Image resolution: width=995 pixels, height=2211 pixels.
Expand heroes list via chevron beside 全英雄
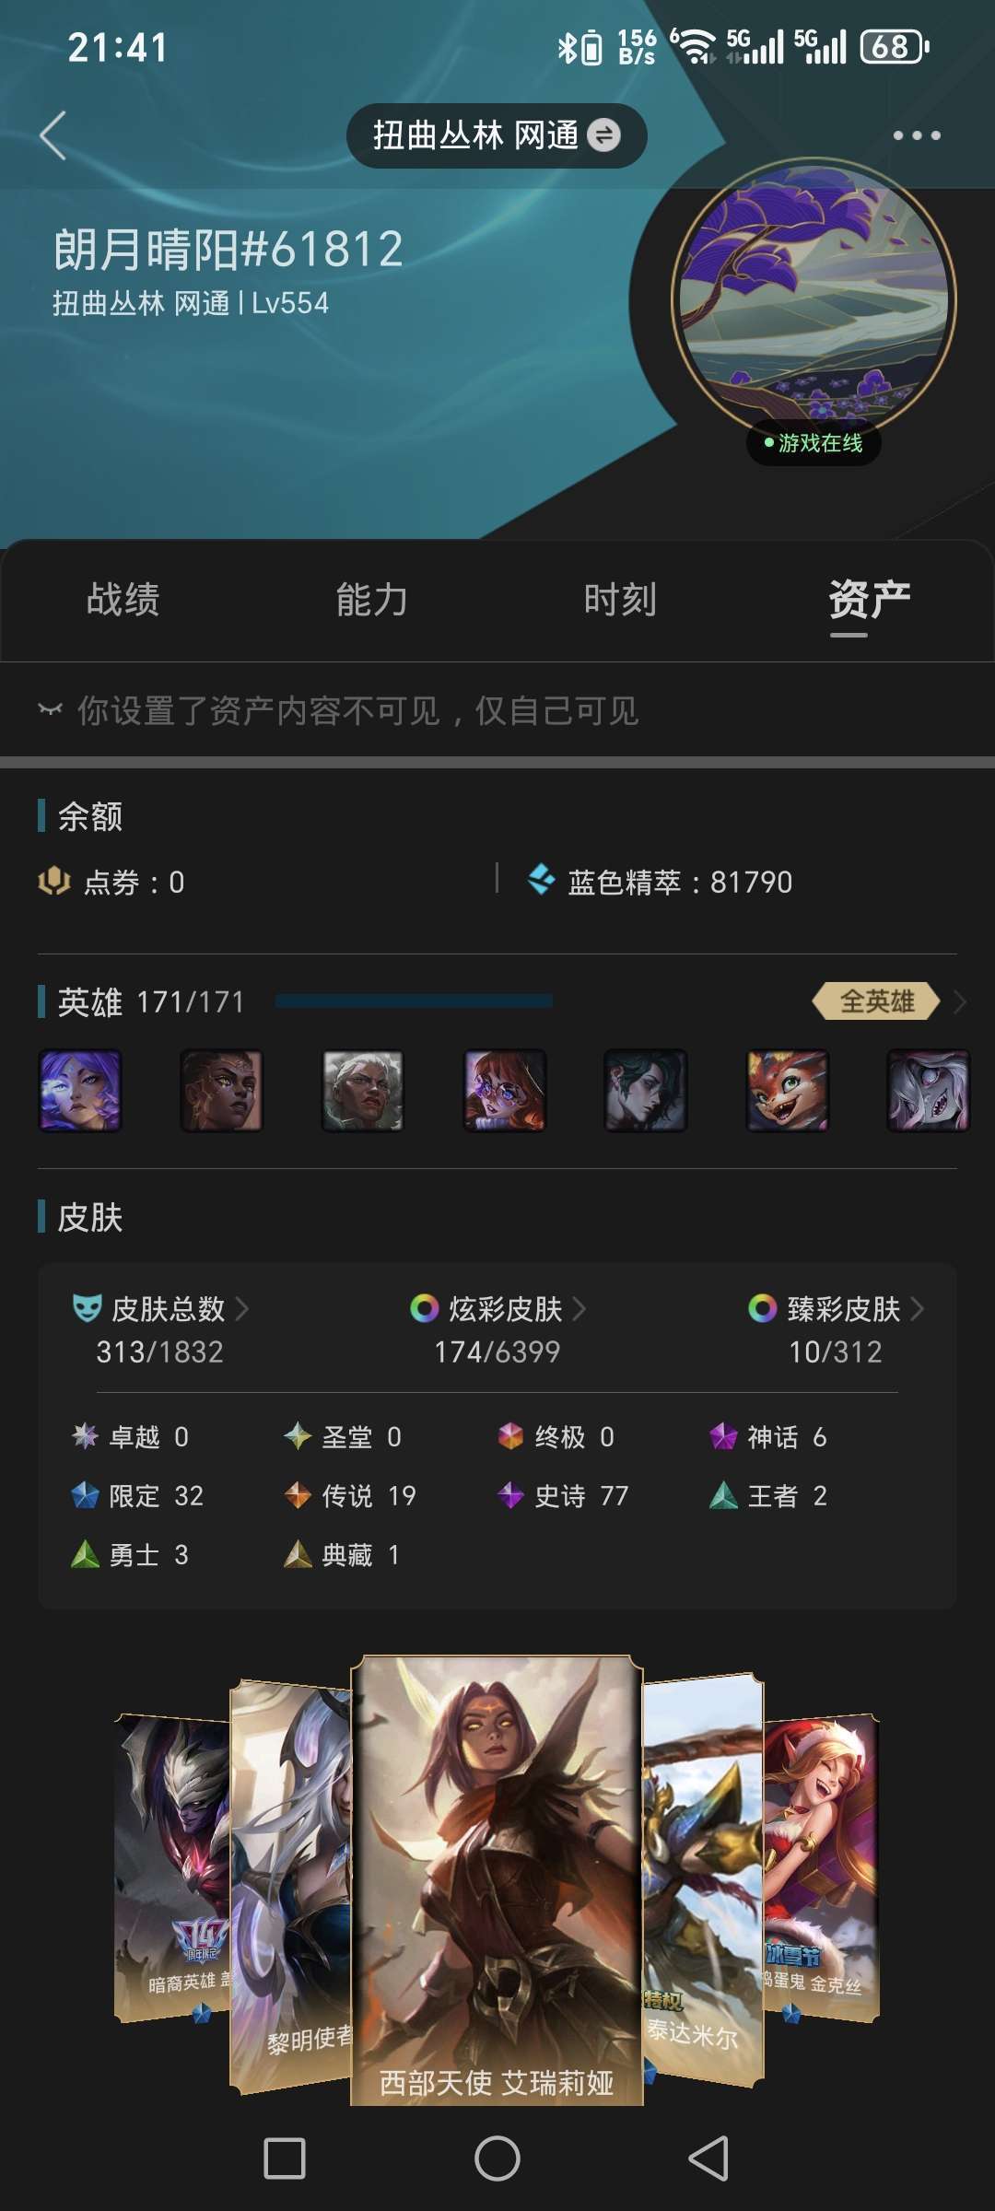tap(960, 1001)
